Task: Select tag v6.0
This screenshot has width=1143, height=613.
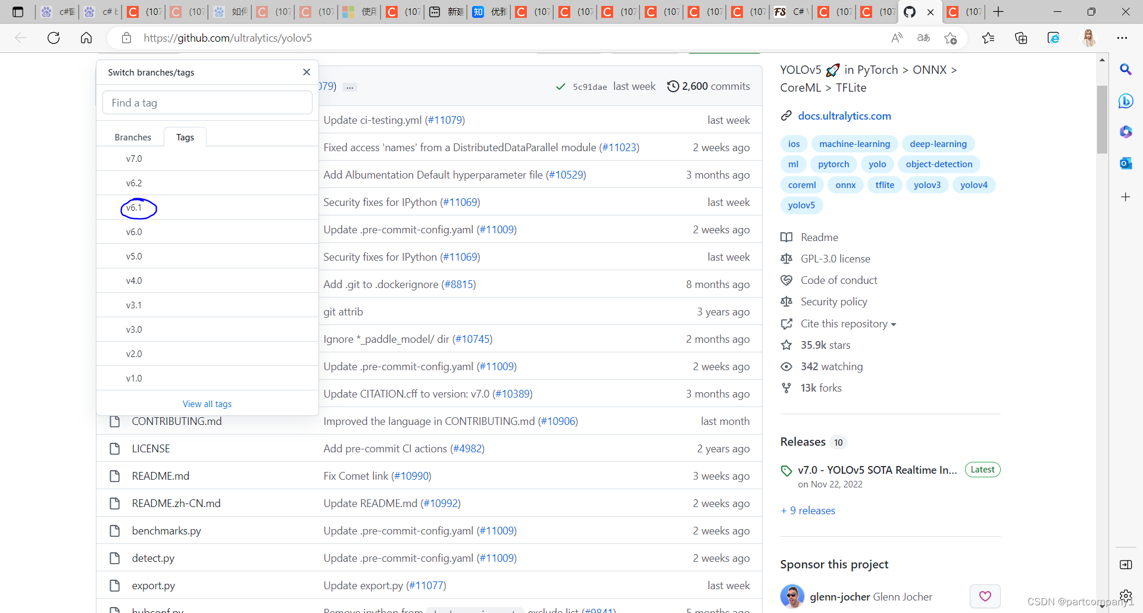Action: coord(207,232)
